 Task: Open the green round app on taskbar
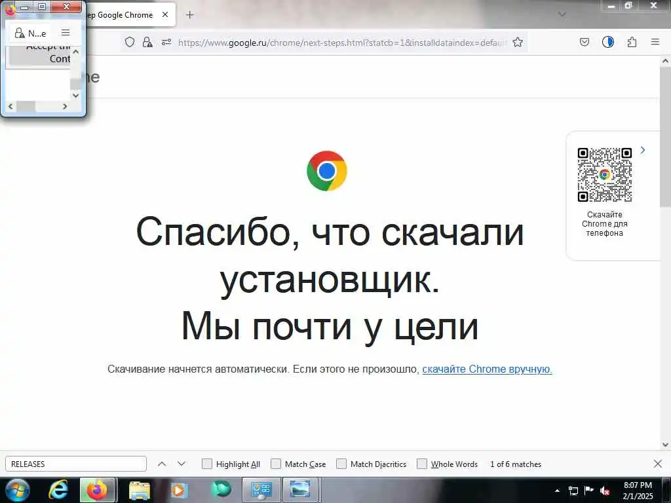[x=221, y=489]
